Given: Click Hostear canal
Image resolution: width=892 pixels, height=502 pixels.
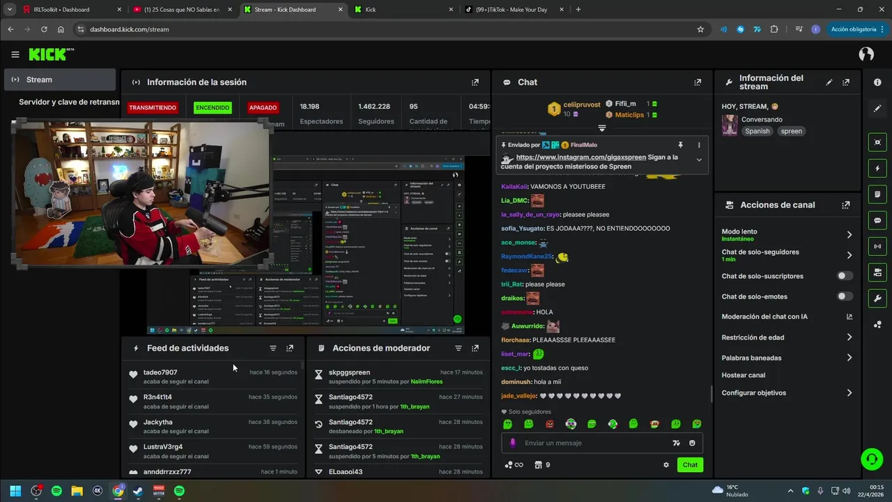Looking at the screenshot, I should point(744,375).
